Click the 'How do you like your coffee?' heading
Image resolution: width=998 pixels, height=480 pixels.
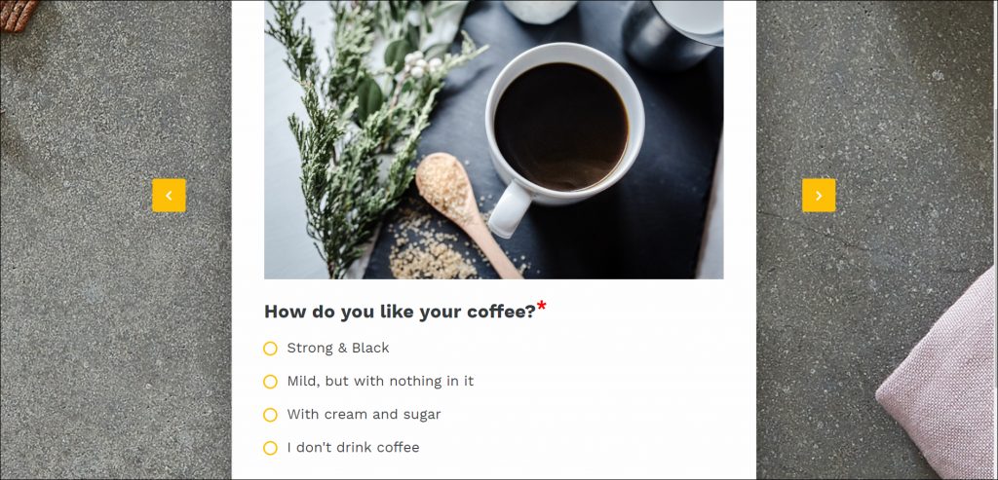pos(400,312)
